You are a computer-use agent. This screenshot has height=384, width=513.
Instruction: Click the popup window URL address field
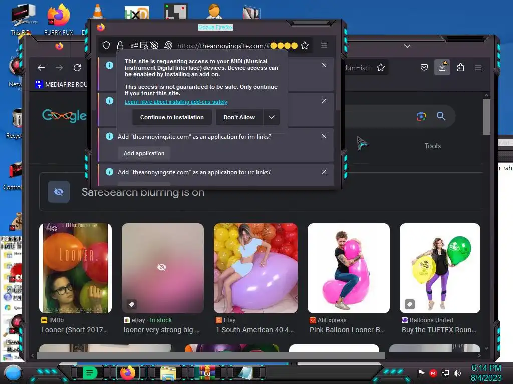coord(237,45)
